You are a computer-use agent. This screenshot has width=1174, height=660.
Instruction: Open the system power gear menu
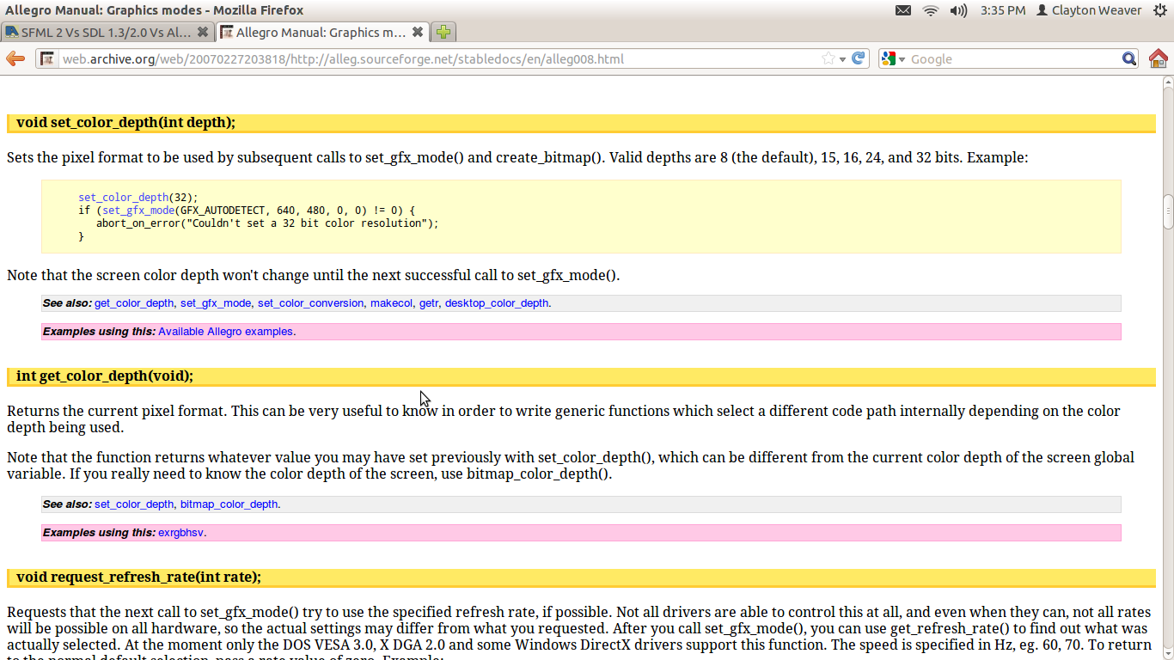1160,10
